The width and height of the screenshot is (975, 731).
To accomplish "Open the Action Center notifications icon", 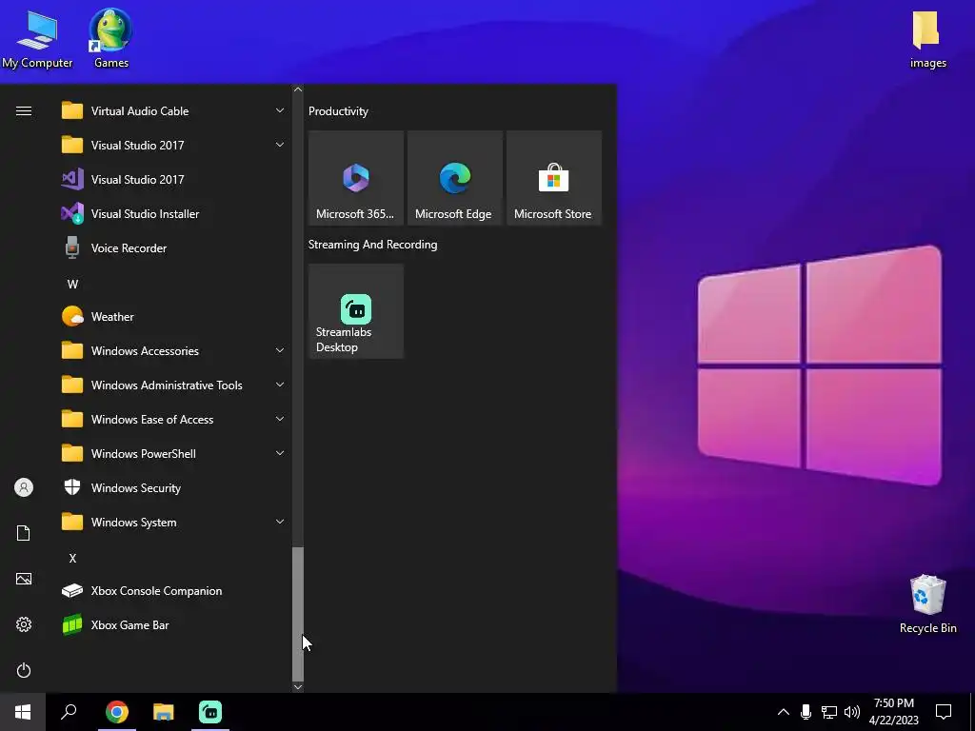I will click(x=944, y=712).
